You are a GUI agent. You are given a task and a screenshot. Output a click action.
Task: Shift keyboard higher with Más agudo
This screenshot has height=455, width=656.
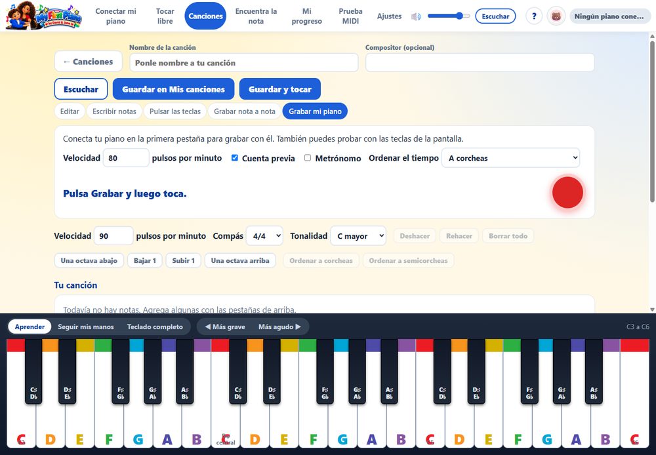(x=279, y=326)
